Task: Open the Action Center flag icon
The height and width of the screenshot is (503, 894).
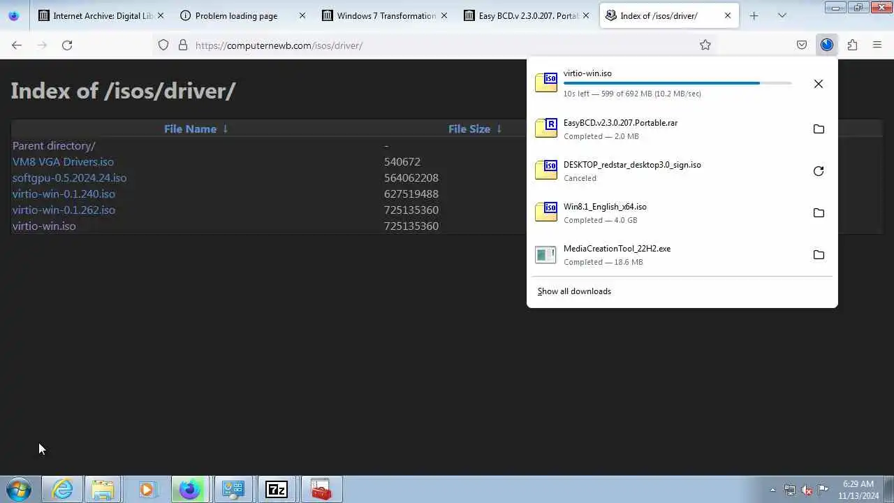Action: tap(823, 490)
